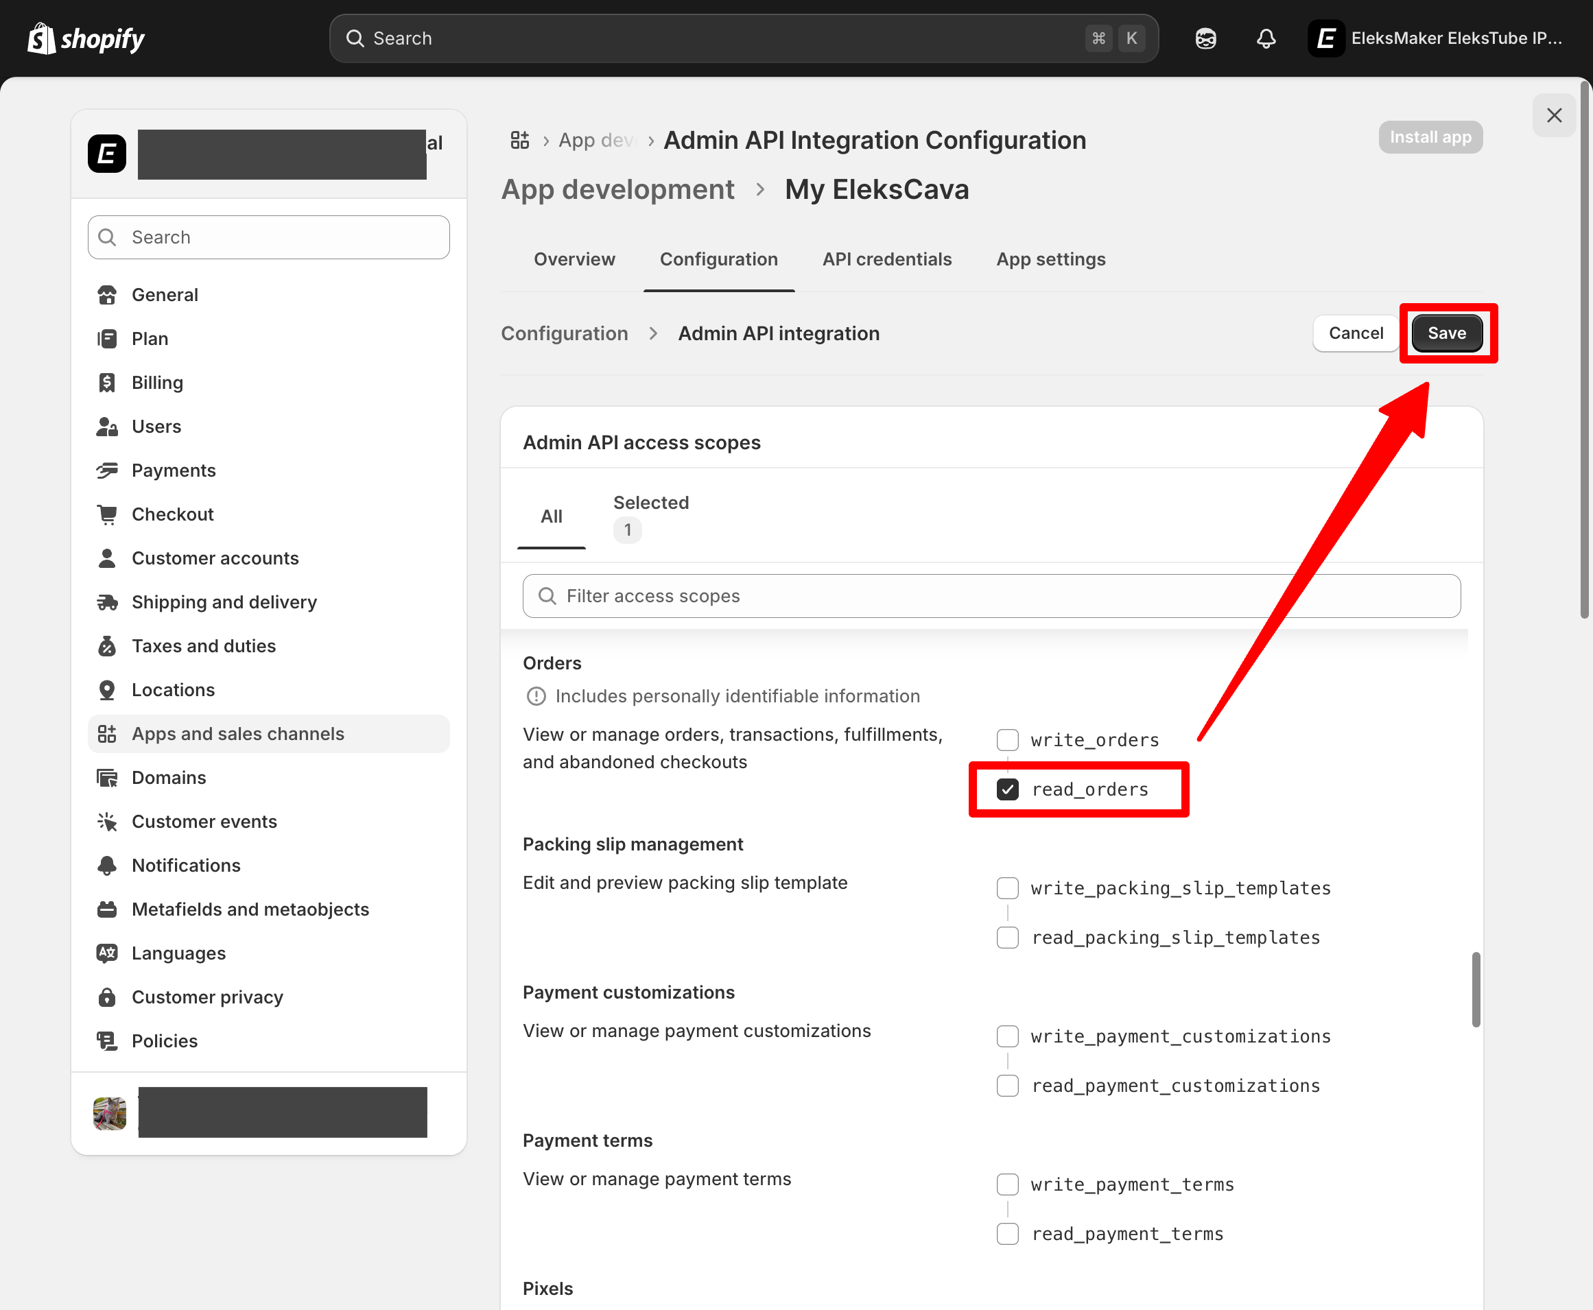Click the Install app button
The height and width of the screenshot is (1310, 1593).
coord(1430,136)
